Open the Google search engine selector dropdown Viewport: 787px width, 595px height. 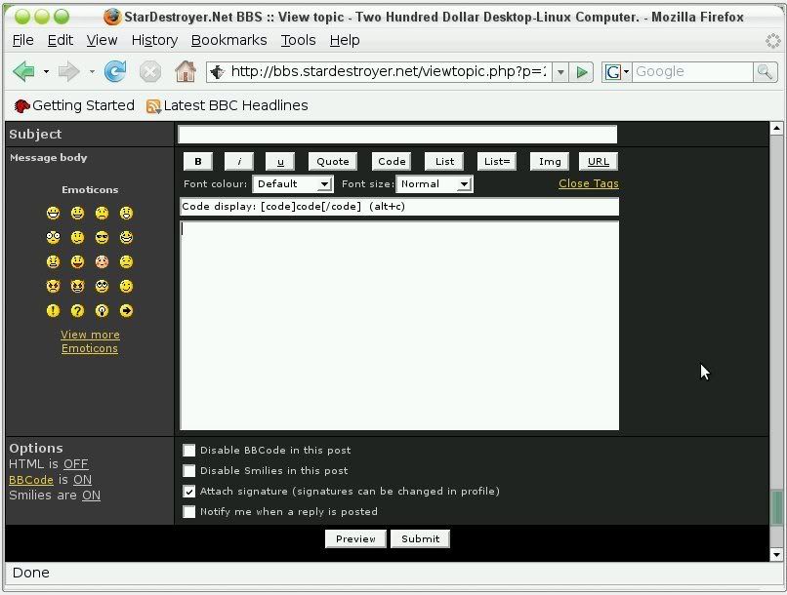(618, 72)
